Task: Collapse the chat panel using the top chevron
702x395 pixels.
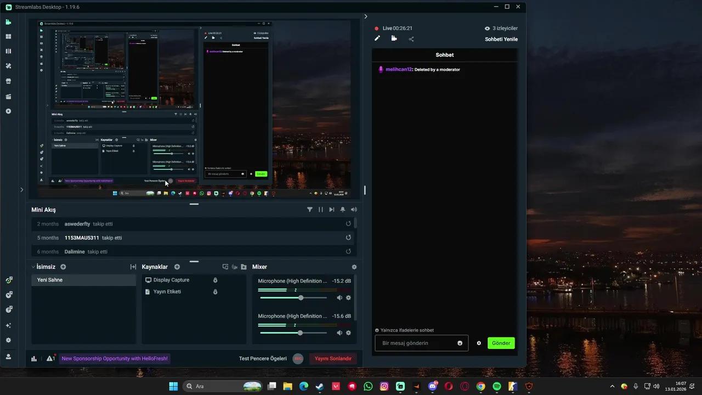Action: 366,16
